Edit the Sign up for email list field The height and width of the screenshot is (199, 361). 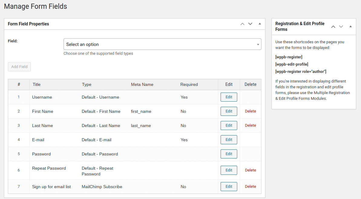click(x=229, y=187)
